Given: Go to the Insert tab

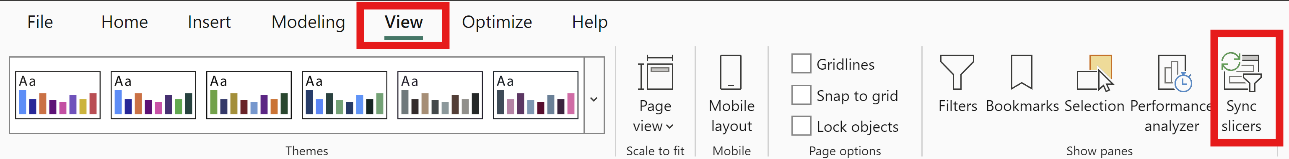Looking at the screenshot, I should [209, 22].
